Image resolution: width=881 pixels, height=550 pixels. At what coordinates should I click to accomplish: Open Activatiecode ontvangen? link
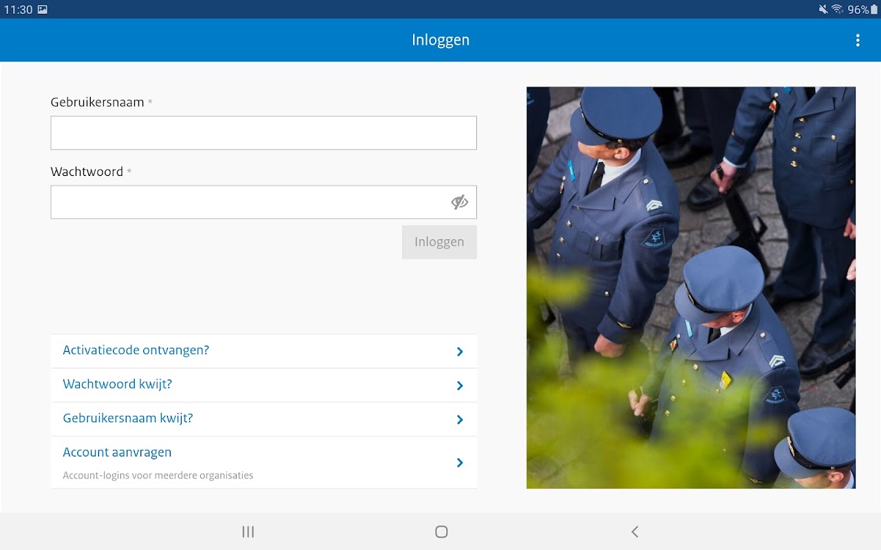coord(264,351)
